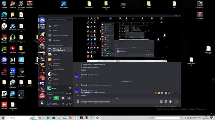This screenshot has height=120, width=215.
Task: Open Lubimiy Ulitka direct message
Action: click(x=60, y=69)
